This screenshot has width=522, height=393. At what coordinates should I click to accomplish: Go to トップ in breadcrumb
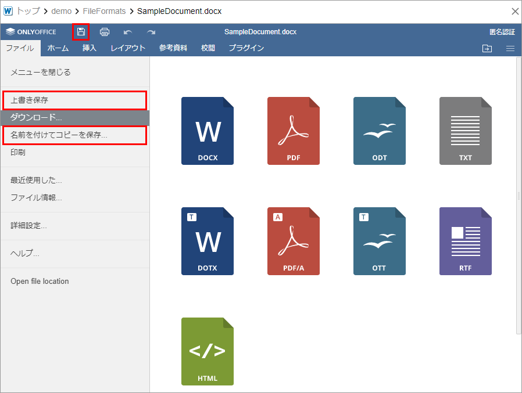28,11
